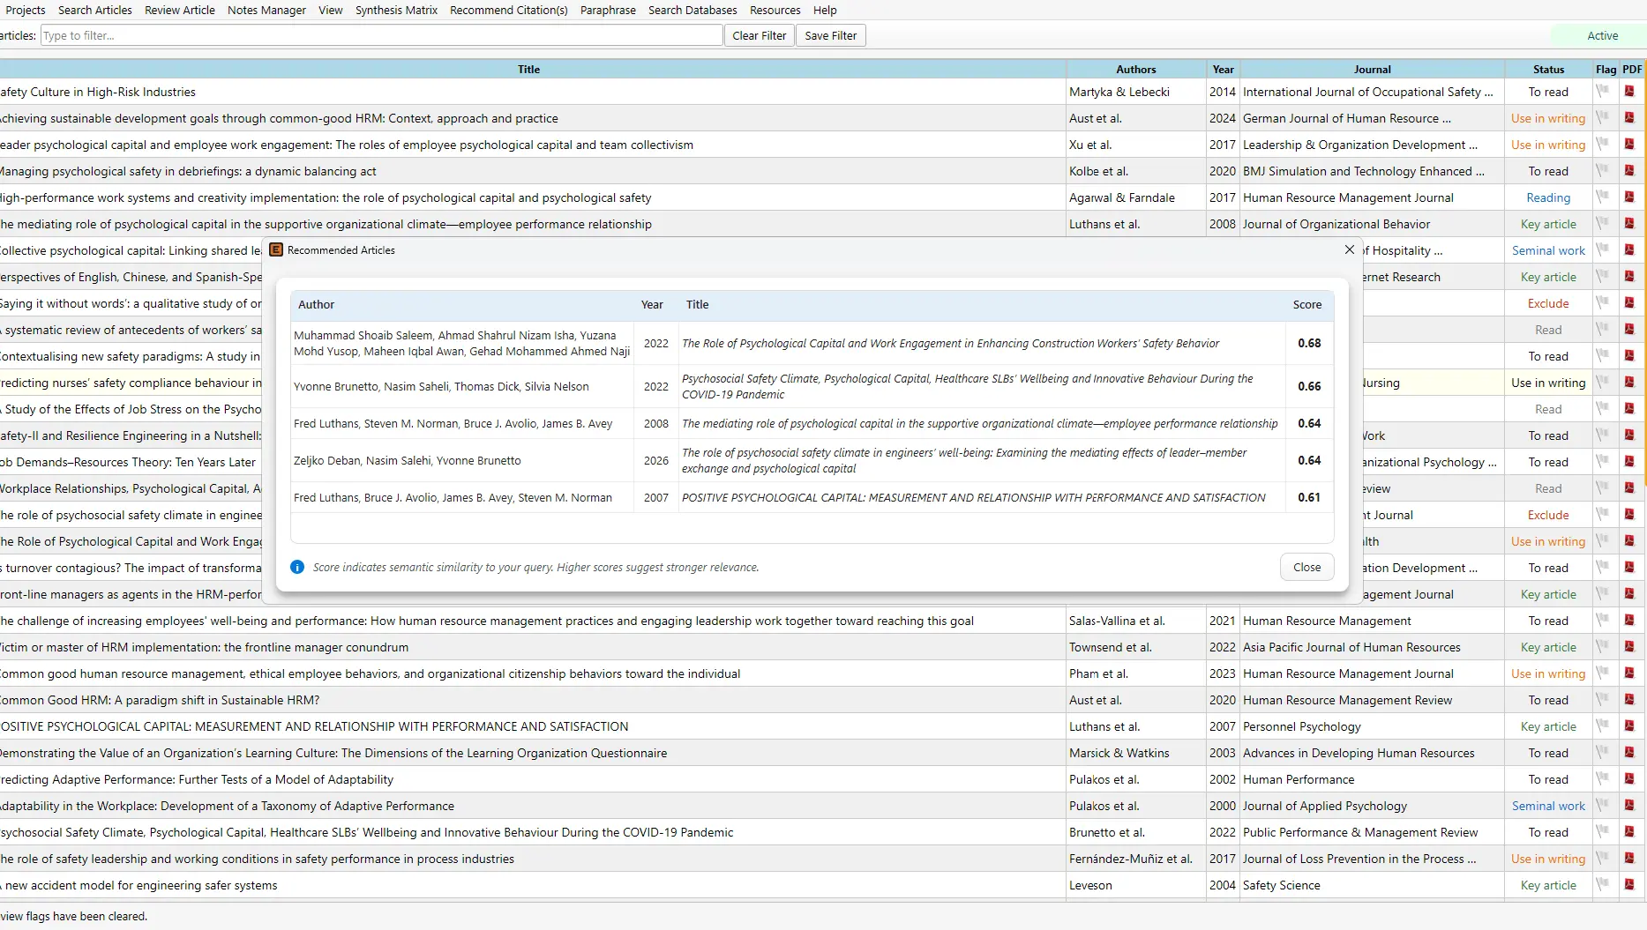
Task: Select recommended article scored 0.68
Action: coord(812,343)
